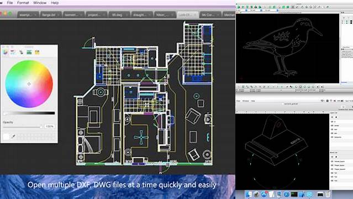Toggle visibility of the Model_Space block
The width and height of the screenshot is (353, 199).
click(x=332, y=161)
